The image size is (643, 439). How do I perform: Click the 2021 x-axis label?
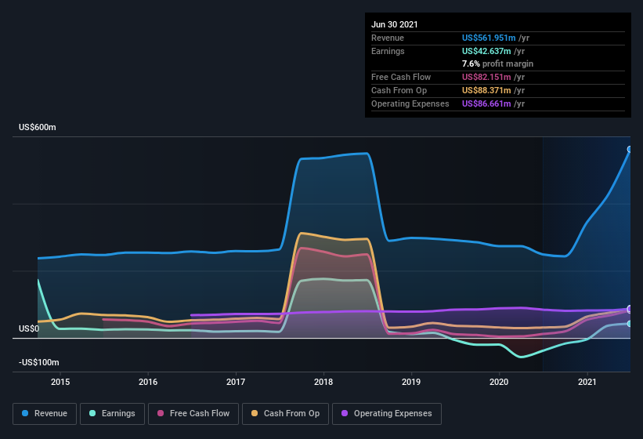(587, 382)
